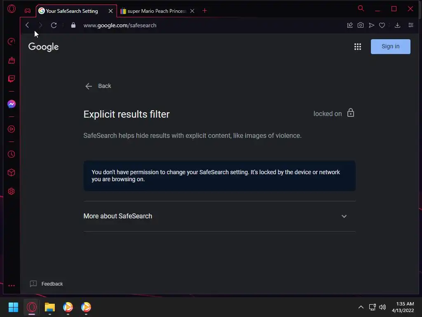Open Settings gear in Opera sidebar

[x=11, y=192]
